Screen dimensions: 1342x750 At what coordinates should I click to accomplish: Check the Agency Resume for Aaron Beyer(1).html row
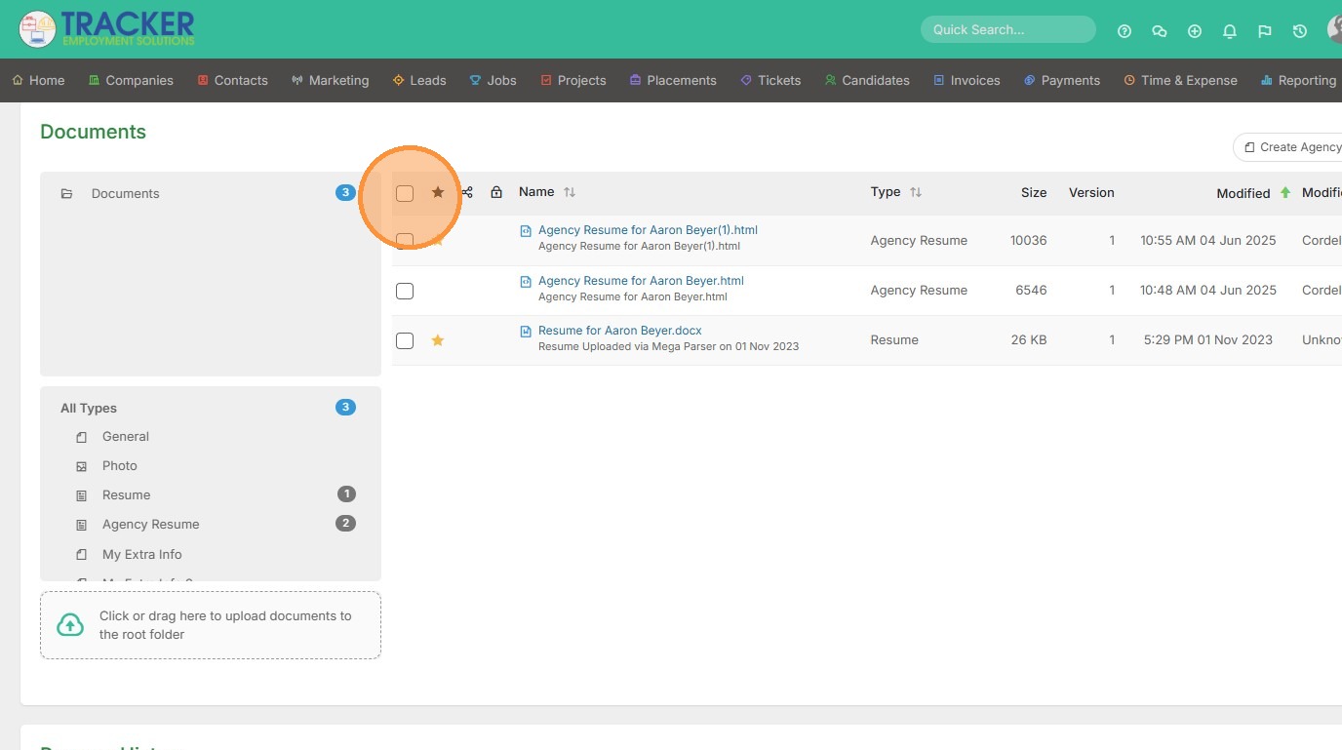coord(405,240)
